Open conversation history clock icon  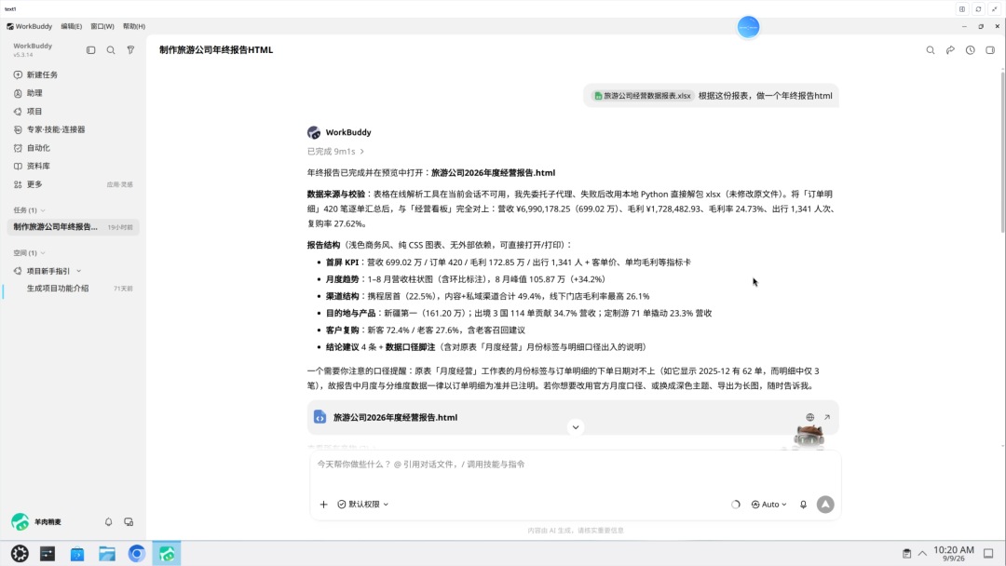point(970,50)
